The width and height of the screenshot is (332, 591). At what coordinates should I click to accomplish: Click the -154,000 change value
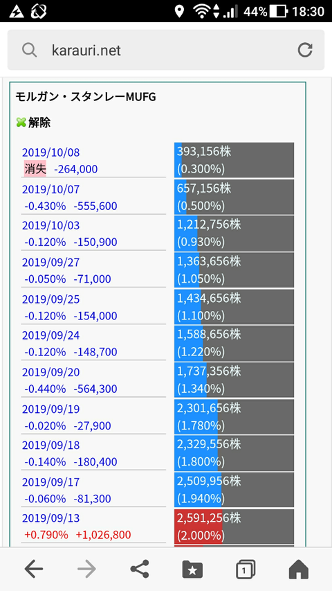coord(95,316)
